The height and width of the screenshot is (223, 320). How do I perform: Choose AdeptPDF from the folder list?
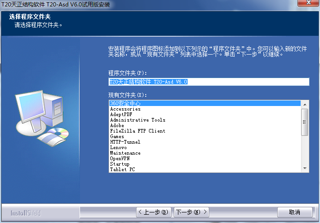(x=205, y=114)
